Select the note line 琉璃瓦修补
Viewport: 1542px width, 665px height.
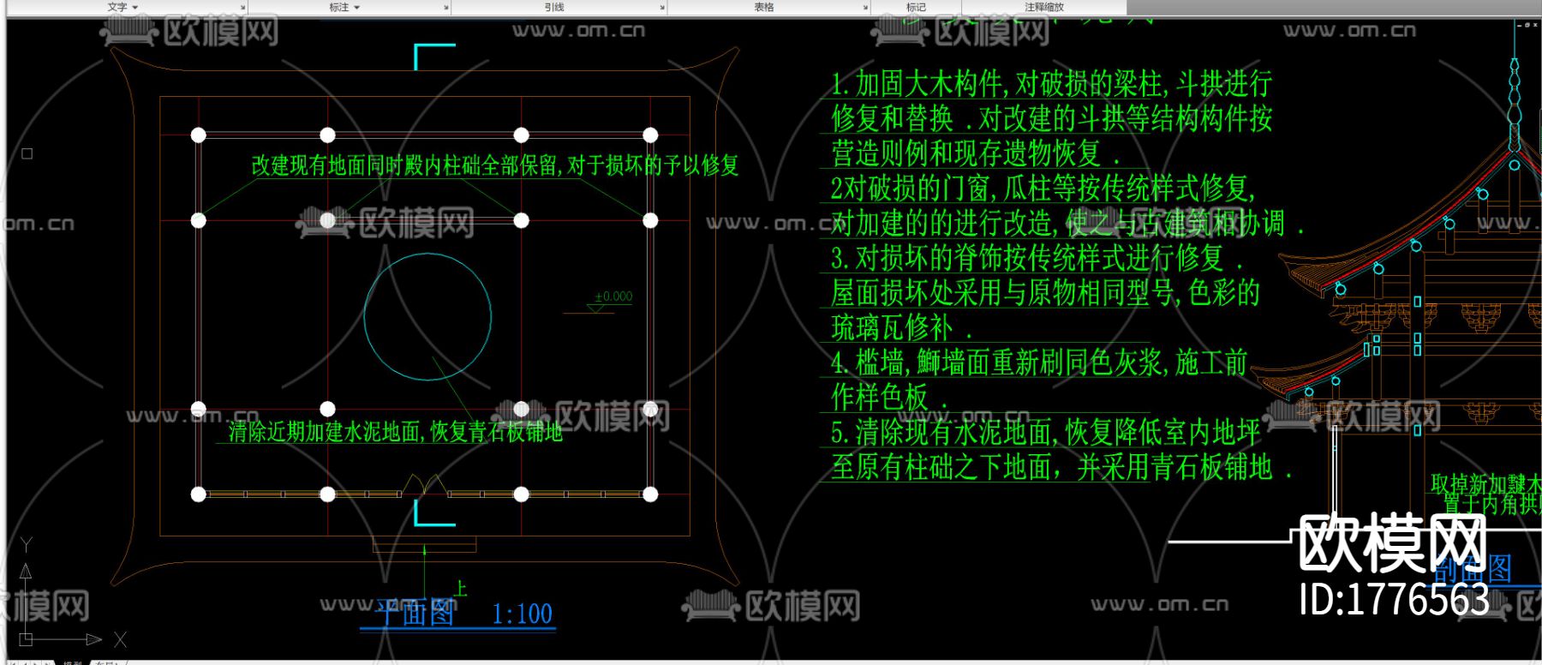(x=901, y=327)
